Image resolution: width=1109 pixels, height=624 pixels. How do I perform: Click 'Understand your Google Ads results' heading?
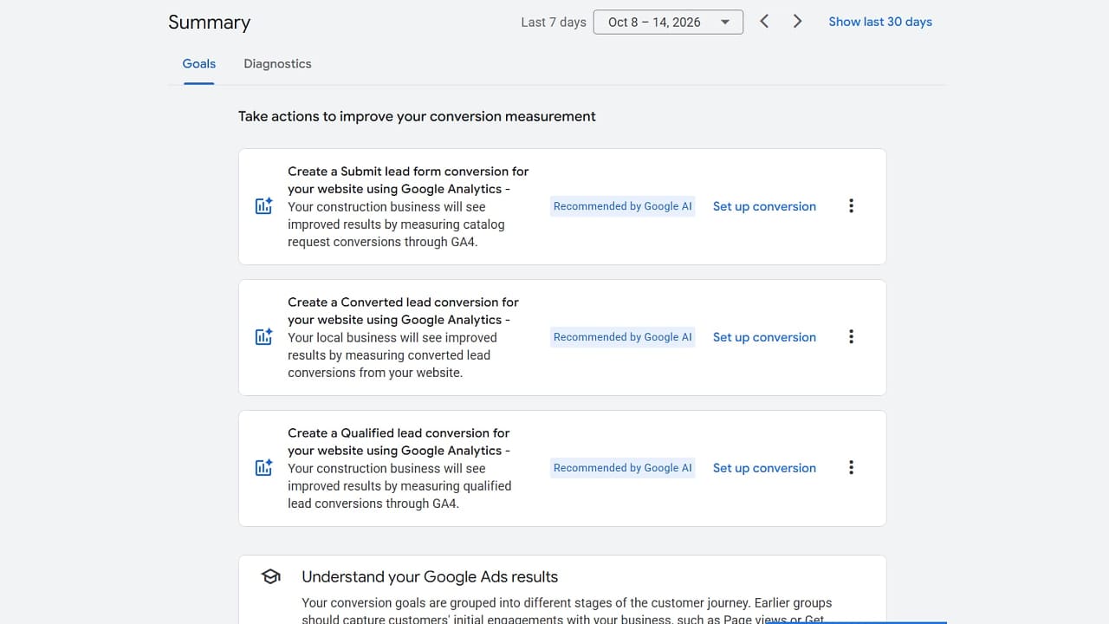tap(430, 577)
